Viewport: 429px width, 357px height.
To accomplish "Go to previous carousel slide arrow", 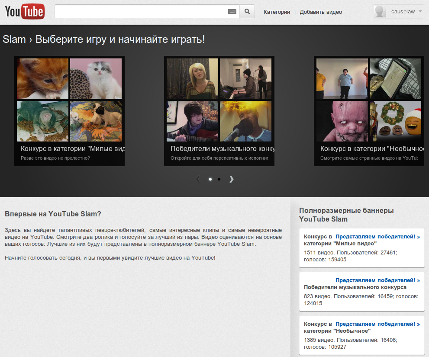I will tap(198, 179).
